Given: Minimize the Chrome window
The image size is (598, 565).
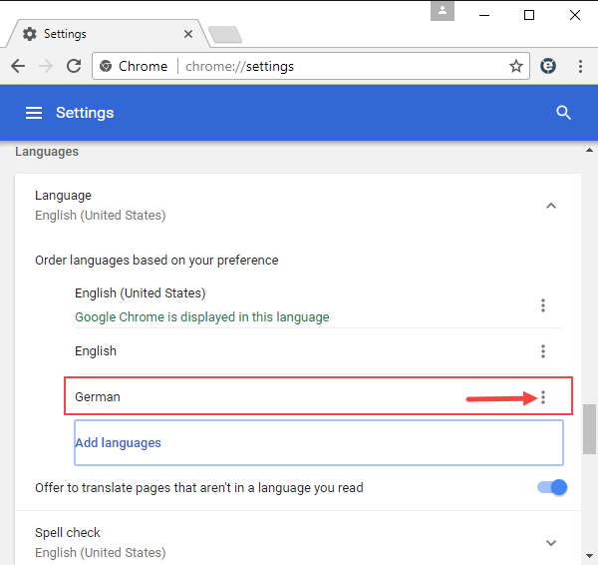Looking at the screenshot, I should pos(484,15).
